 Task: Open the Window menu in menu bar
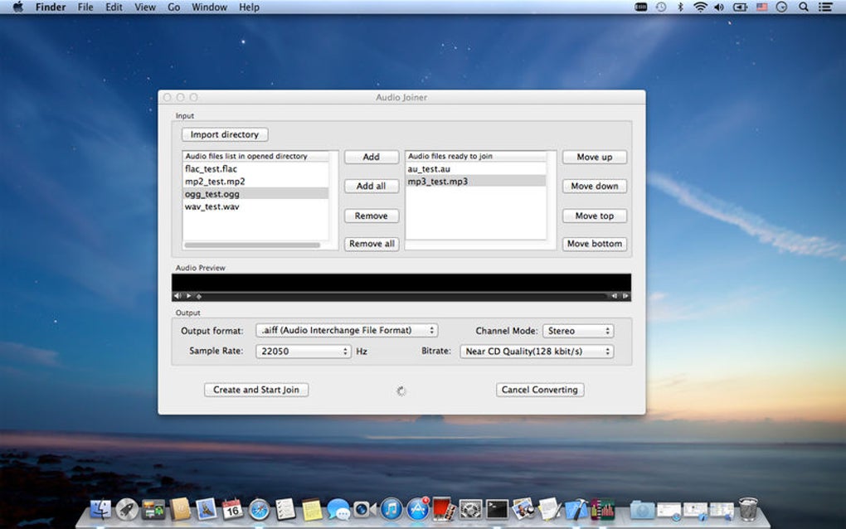tap(209, 7)
